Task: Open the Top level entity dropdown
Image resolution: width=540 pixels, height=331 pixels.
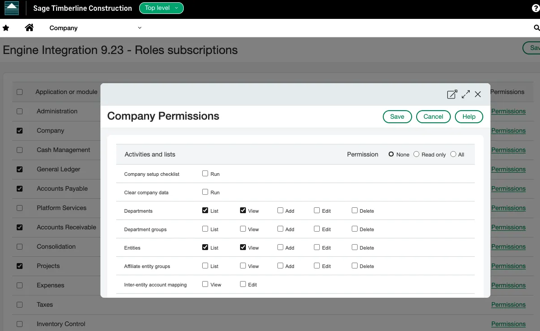Action: coord(161,8)
